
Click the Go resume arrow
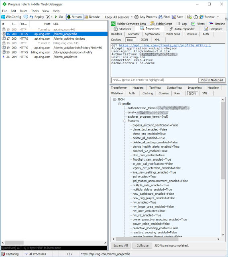pyautogui.click(x=56, y=17)
